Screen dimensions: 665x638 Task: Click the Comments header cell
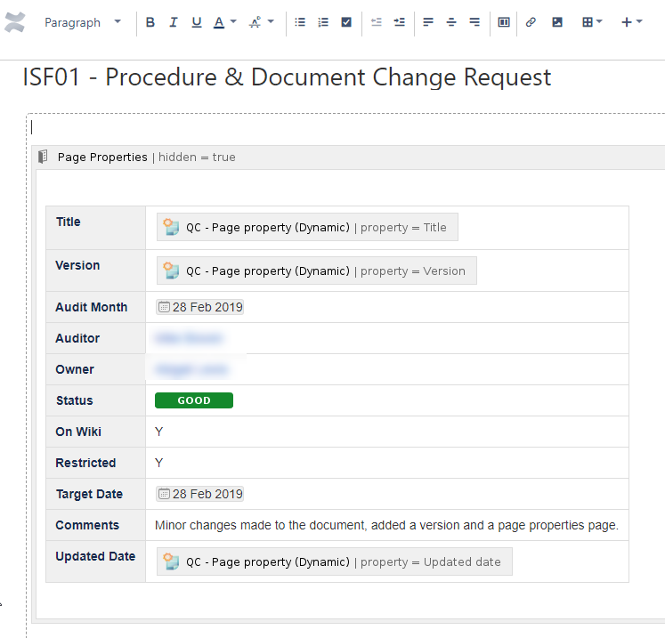tap(96, 525)
